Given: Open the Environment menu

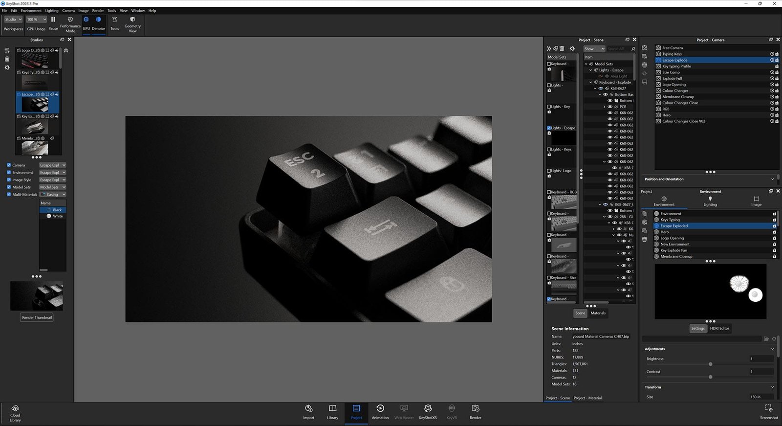Looking at the screenshot, I should tap(31, 11).
